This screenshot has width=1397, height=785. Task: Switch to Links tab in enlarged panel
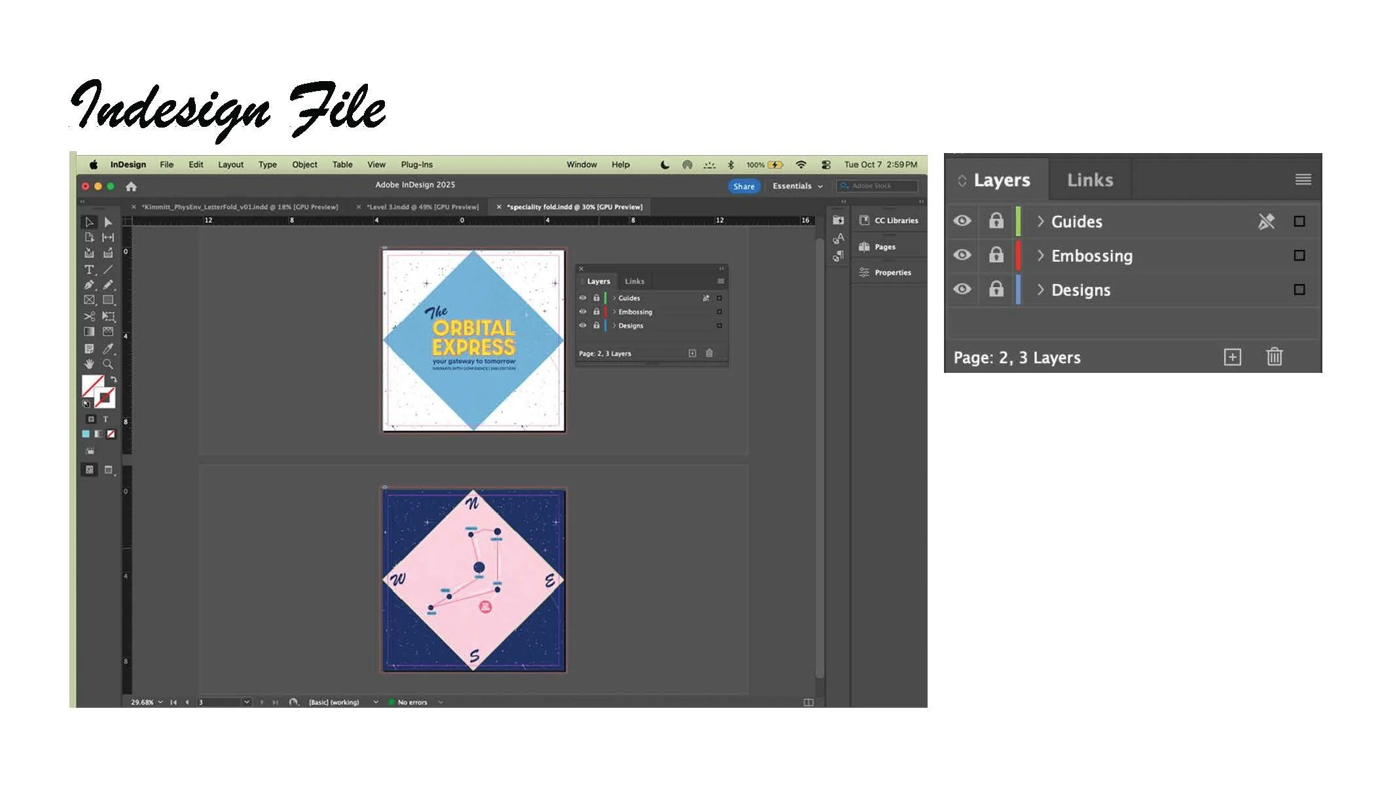point(1089,180)
